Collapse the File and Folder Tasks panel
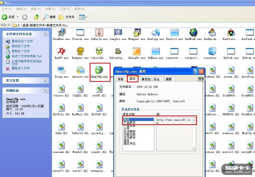 (x=45, y=34)
